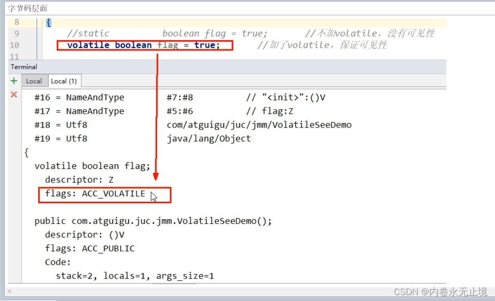Click 'com/atguigu/juc/jmm/VolatileSeeDemo' in terminal output
Screen dimensions: 495x301
point(259,125)
